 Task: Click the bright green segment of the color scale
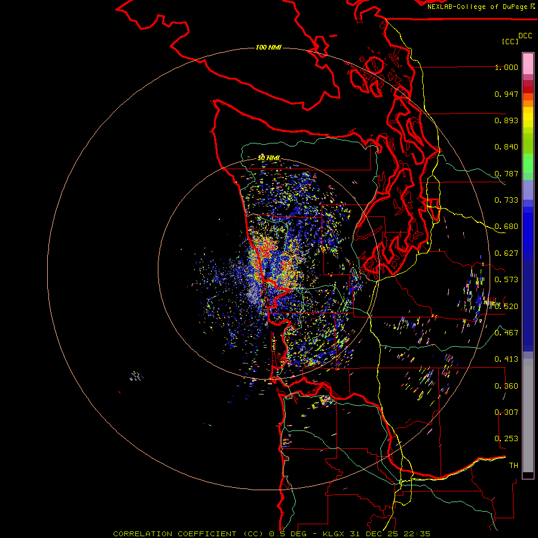528,163
